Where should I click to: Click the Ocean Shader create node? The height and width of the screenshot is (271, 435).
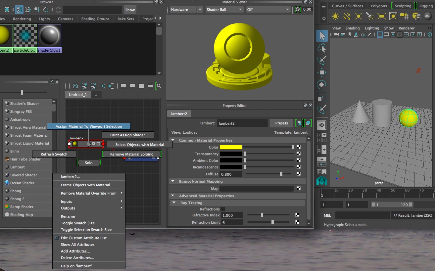point(22,183)
